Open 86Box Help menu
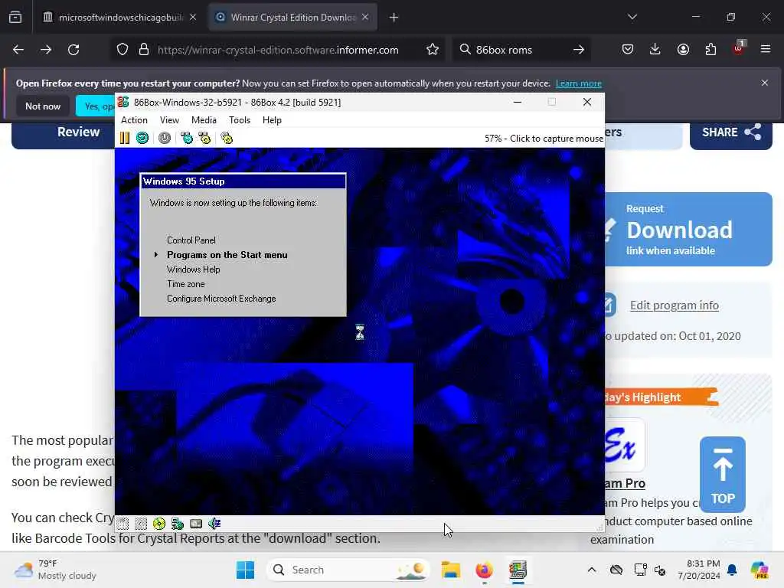784x588 pixels. 272,120
